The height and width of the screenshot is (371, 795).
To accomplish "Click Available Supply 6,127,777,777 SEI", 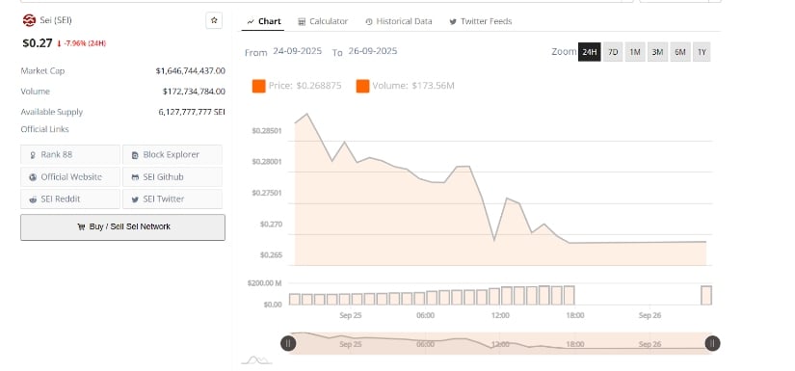I will 192,112.
